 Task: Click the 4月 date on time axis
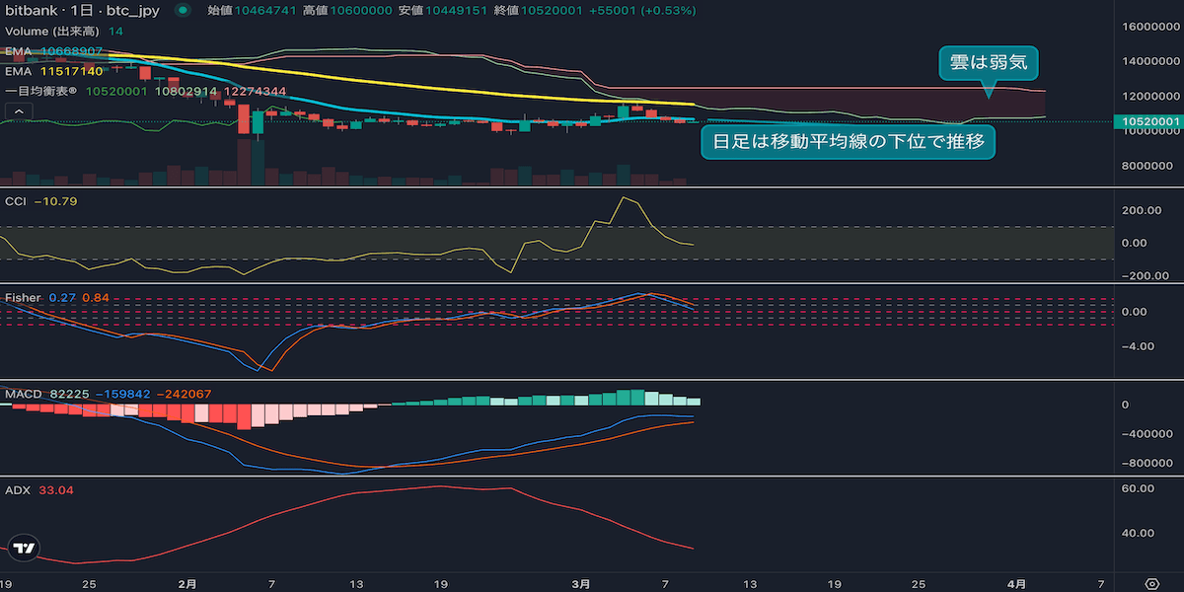click(1020, 583)
